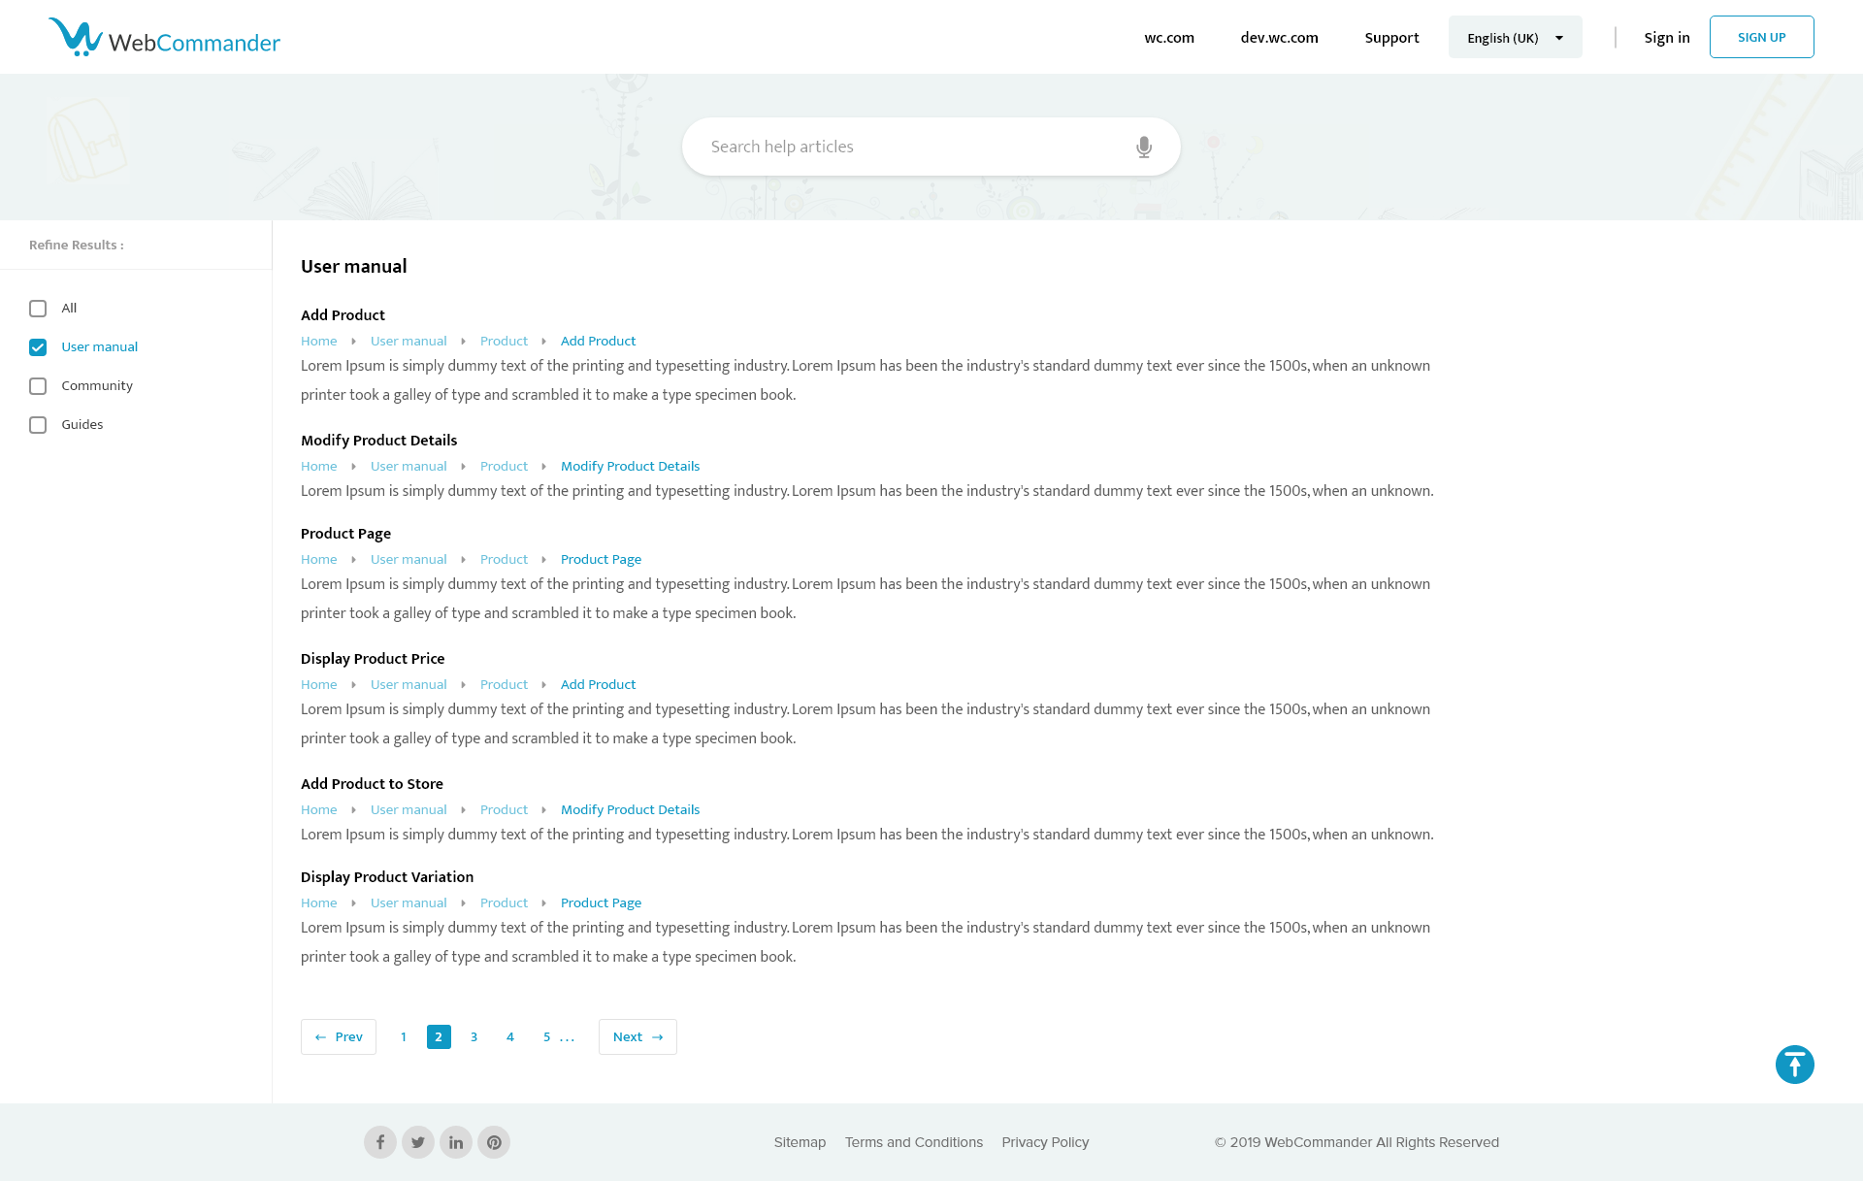Open the Twitter social icon
Screen dimensions: 1863x1181
pos(418,1142)
